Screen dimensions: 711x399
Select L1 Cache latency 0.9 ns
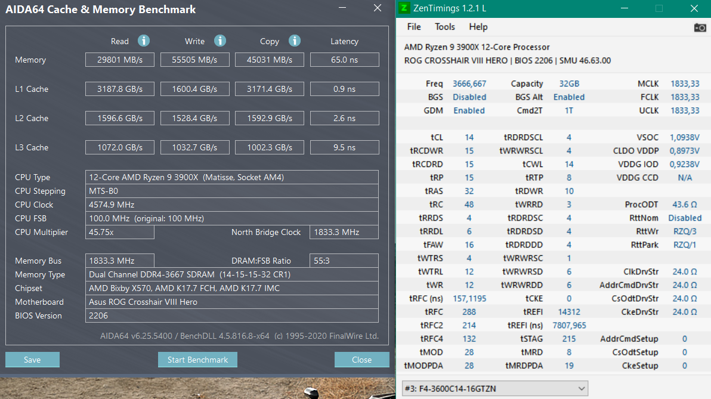(345, 89)
